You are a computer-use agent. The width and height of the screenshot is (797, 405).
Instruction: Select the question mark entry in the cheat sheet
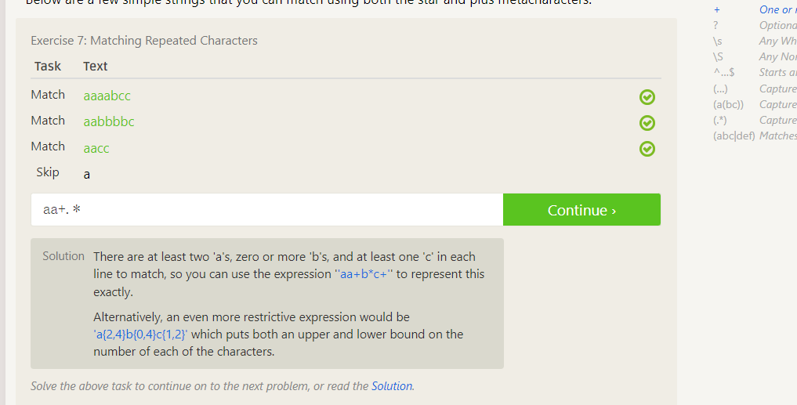click(716, 26)
